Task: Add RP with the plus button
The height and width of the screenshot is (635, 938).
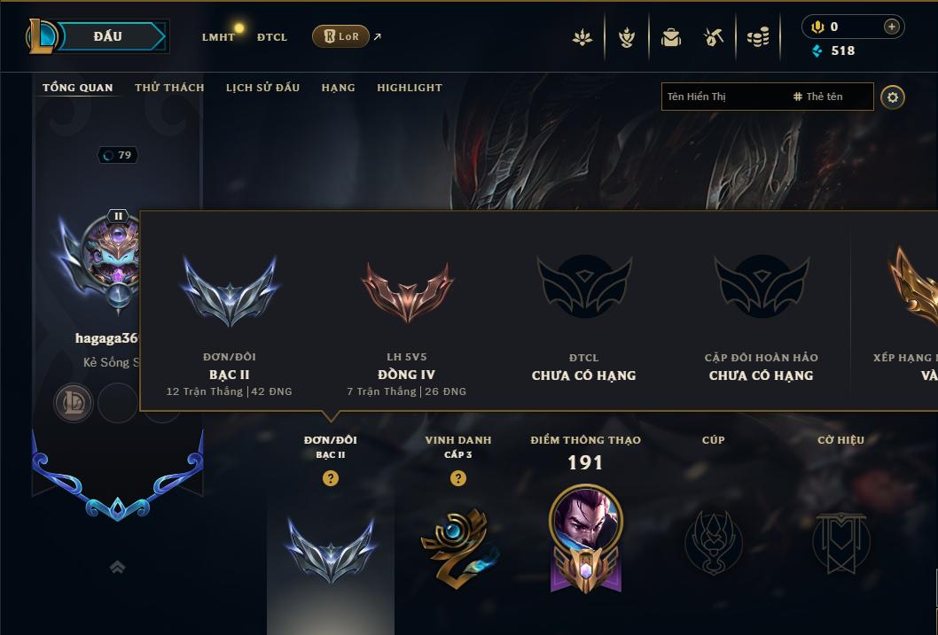Action: point(891,27)
